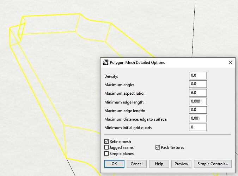Close the Polygon Mesh Detailed Options dialog
This screenshot has width=238, height=176.
(230, 62)
